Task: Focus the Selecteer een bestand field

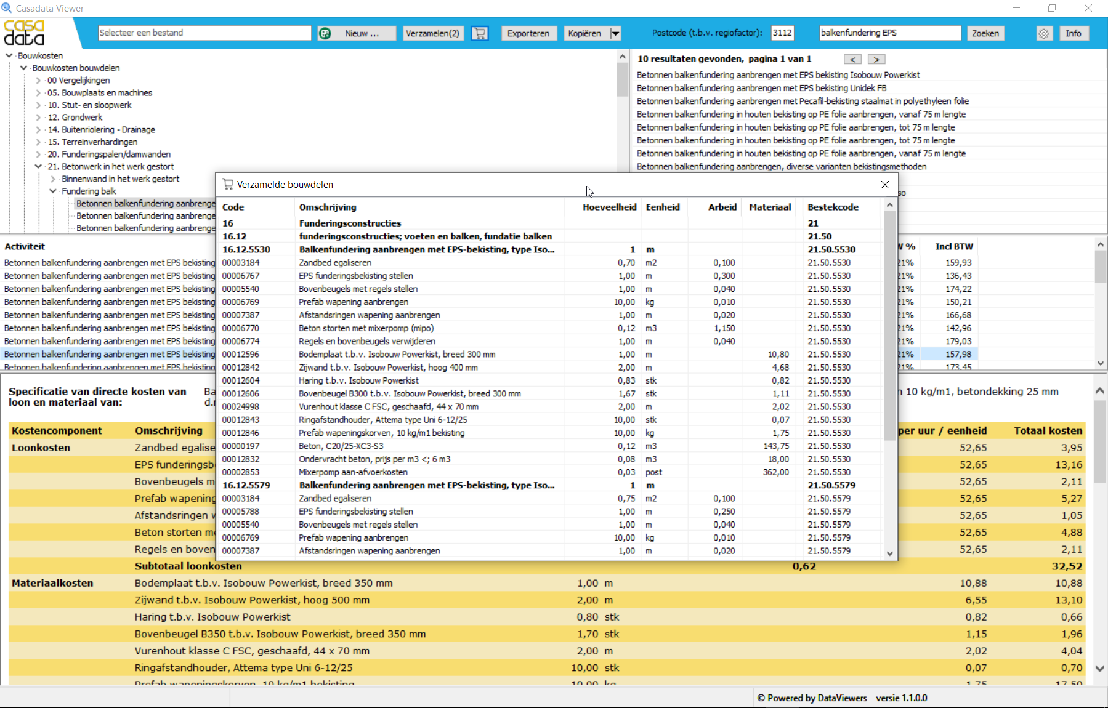Action: [x=205, y=33]
